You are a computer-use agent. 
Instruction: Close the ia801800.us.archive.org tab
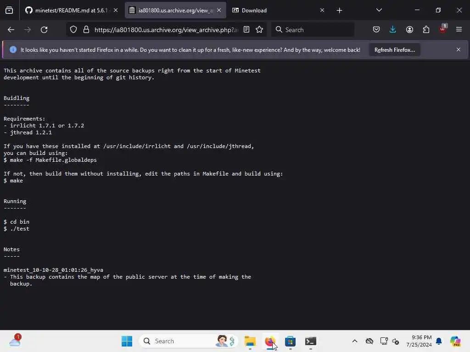click(219, 11)
